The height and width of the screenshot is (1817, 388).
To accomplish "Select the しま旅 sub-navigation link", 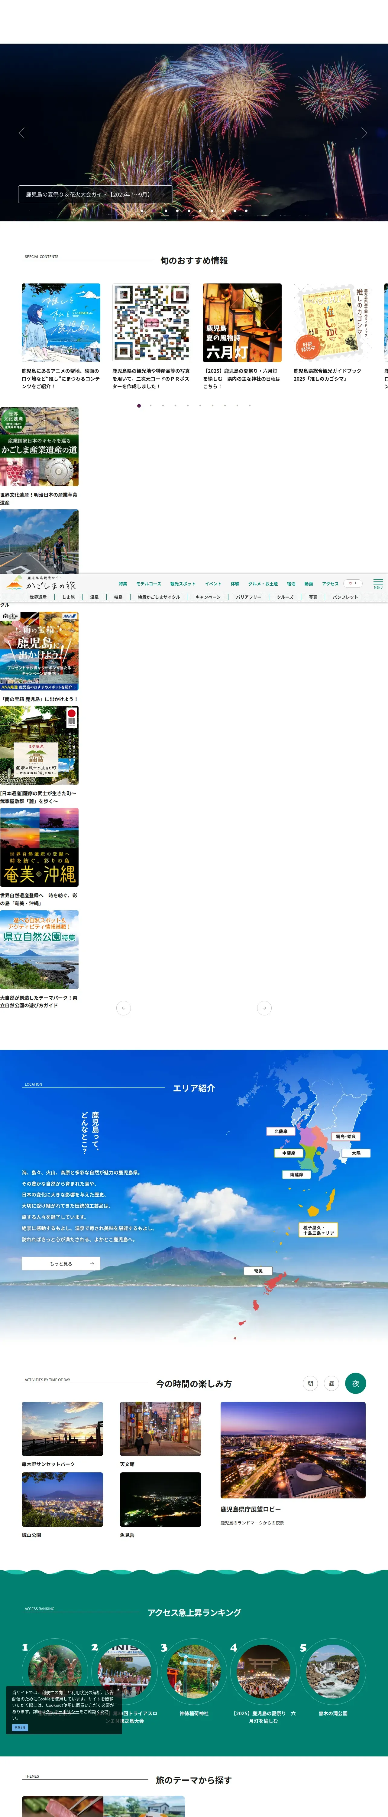I will (68, 597).
